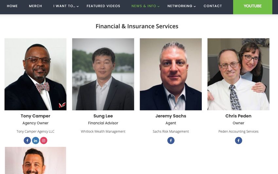Viewport: 278px width, 174px height.
Task: Expand the News & Info dropdown
Action: pyautogui.click(x=146, y=6)
